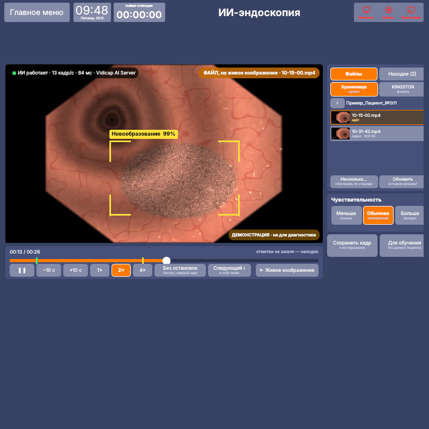
Task: Select the 2× playback speed
Action: pyautogui.click(x=121, y=270)
